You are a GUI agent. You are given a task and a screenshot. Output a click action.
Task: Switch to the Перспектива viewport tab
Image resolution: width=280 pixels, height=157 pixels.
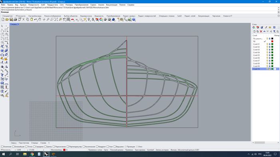pos(24,143)
